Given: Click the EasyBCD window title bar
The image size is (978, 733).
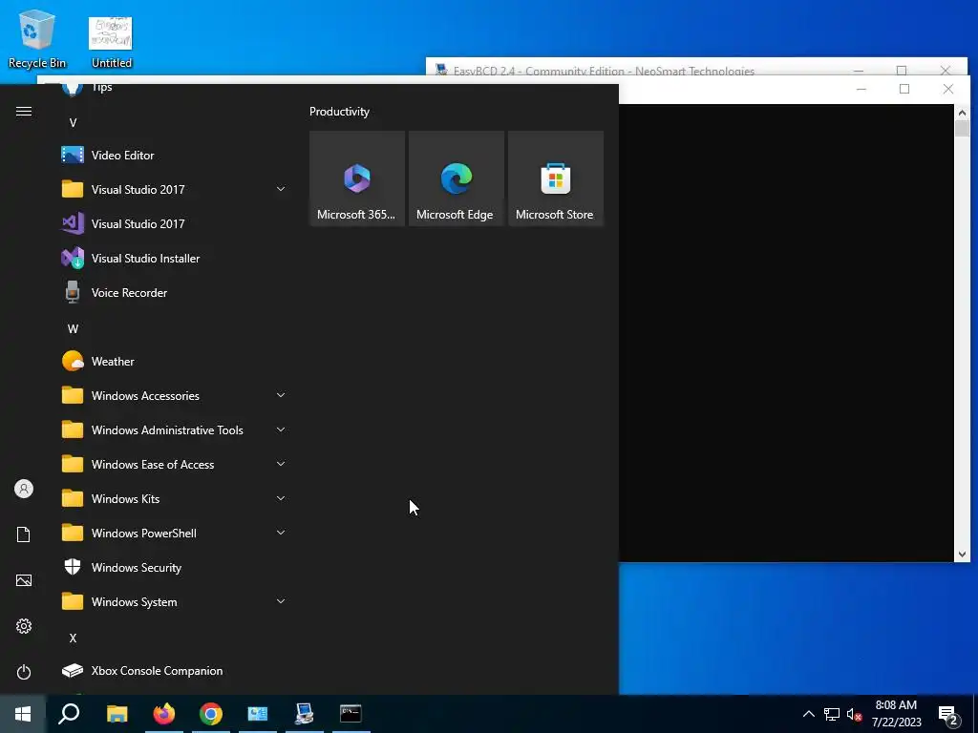Looking at the screenshot, I should point(643,67).
